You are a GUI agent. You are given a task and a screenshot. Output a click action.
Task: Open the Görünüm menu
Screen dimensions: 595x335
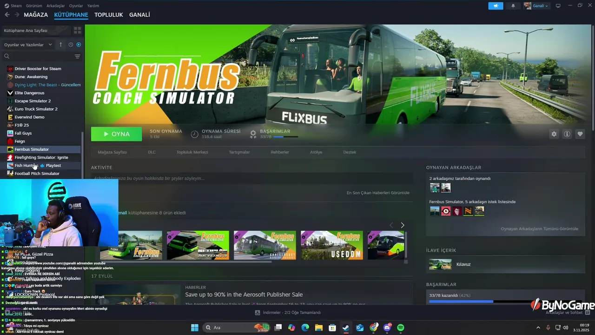33,6
